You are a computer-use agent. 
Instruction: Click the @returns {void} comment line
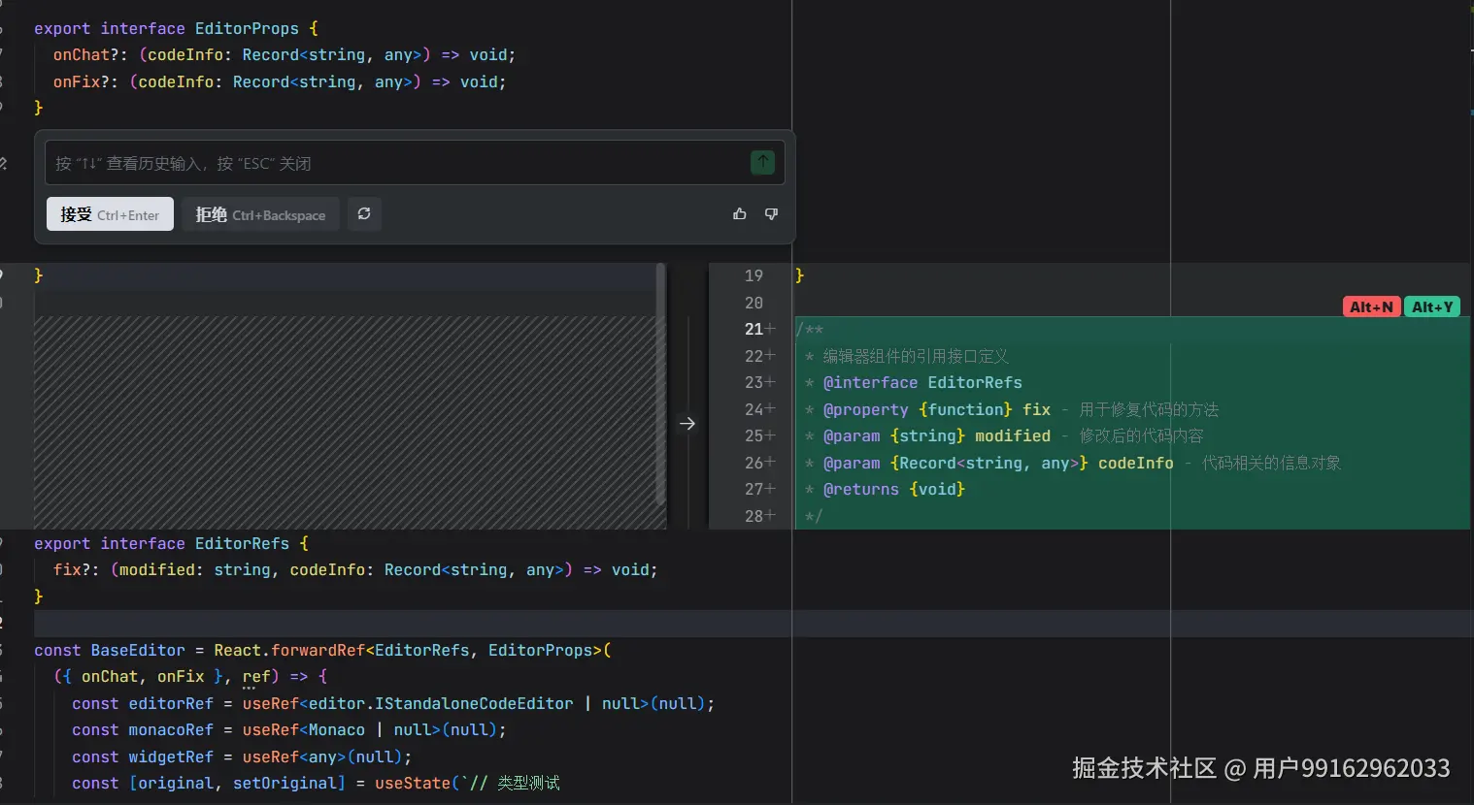tap(893, 490)
